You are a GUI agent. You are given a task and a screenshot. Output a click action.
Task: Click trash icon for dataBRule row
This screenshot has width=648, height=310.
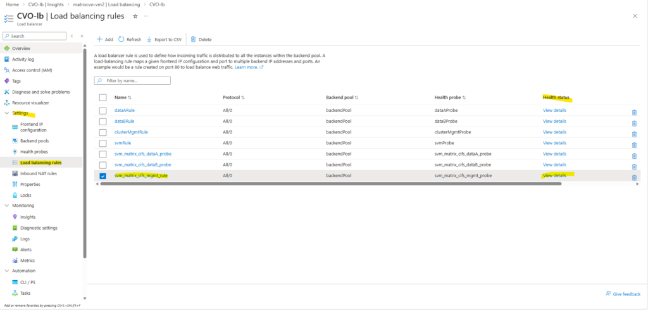pos(634,123)
